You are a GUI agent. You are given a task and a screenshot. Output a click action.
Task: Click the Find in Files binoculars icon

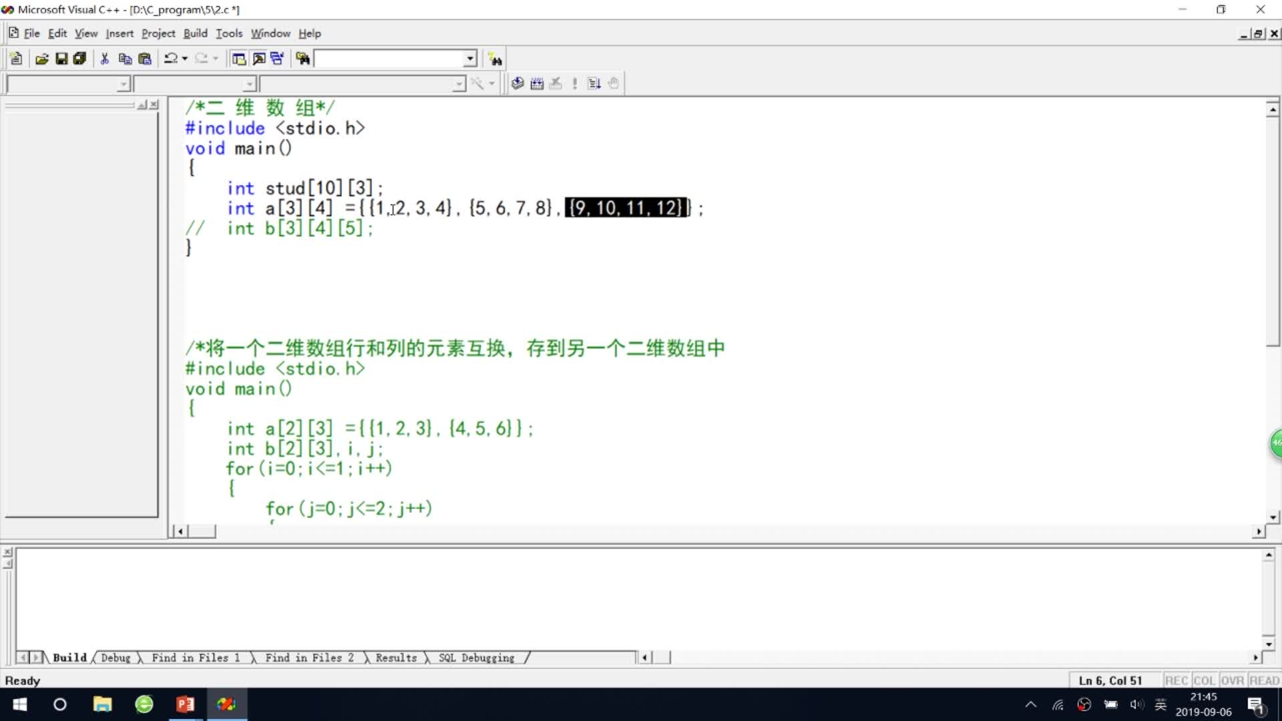pyautogui.click(x=302, y=59)
